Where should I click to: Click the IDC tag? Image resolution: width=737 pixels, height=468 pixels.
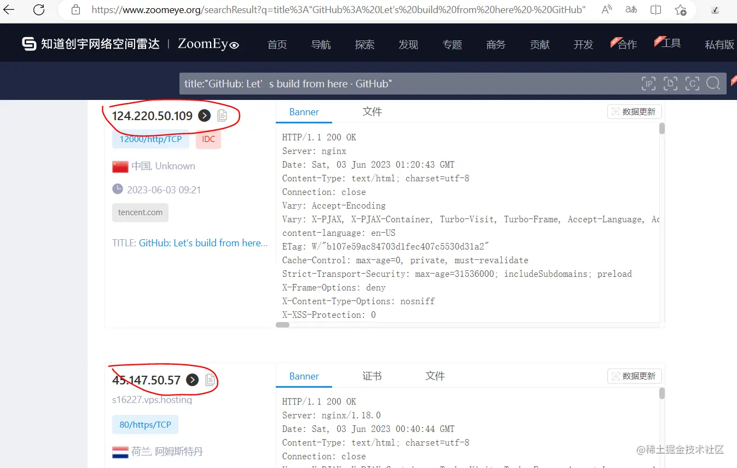(x=208, y=139)
